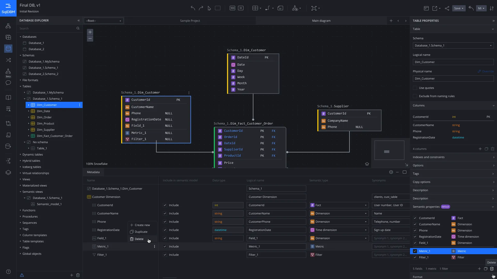
Task: Enable the Use quotes checkbox
Action: click(415, 88)
